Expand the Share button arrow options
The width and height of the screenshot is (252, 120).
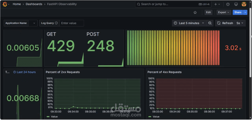(245, 12)
